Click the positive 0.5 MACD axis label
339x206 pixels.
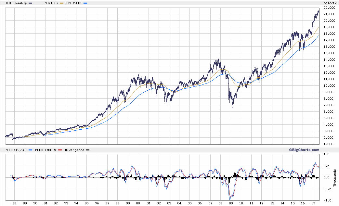point(327,166)
